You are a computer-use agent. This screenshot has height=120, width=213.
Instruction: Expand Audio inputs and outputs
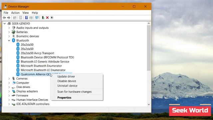(9, 28)
